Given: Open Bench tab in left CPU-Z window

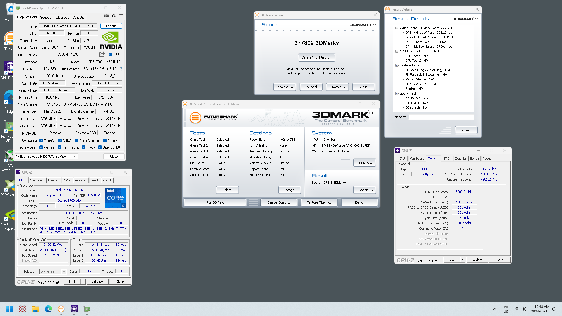Looking at the screenshot, I should (x=95, y=180).
